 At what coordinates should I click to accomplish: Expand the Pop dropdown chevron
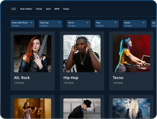point(115,22)
